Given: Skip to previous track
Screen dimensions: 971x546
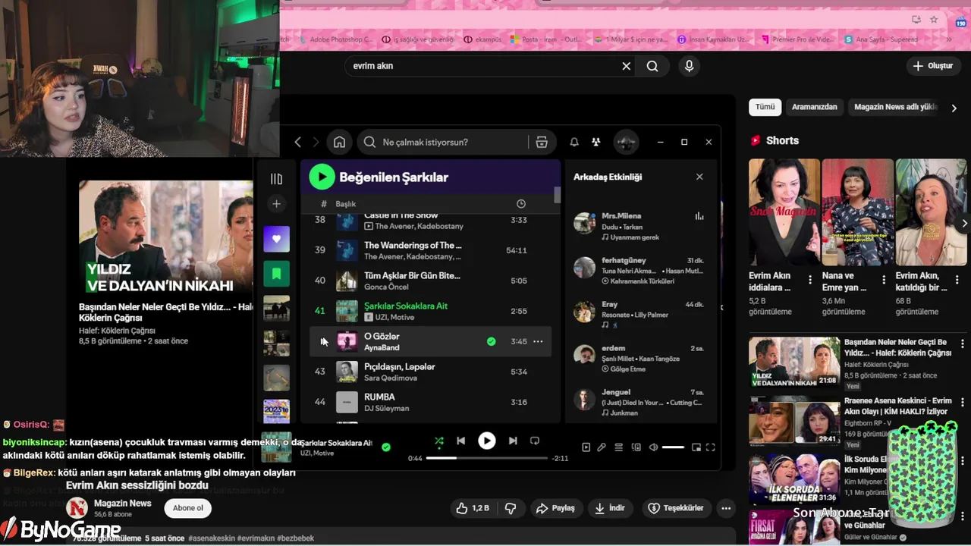Looking at the screenshot, I should (460, 441).
